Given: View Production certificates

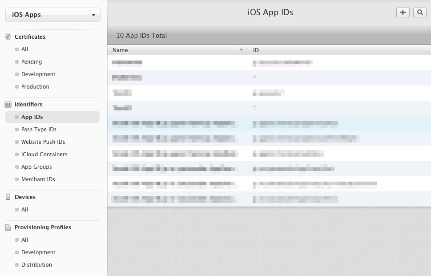Looking at the screenshot, I should coord(35,87).
